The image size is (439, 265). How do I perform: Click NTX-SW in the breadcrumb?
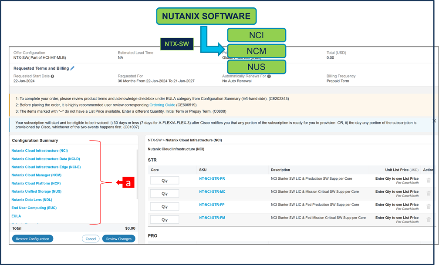coord(155,140)
